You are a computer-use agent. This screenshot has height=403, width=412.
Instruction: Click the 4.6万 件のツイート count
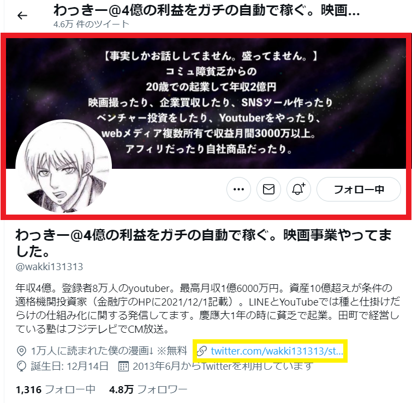point(91,24)
